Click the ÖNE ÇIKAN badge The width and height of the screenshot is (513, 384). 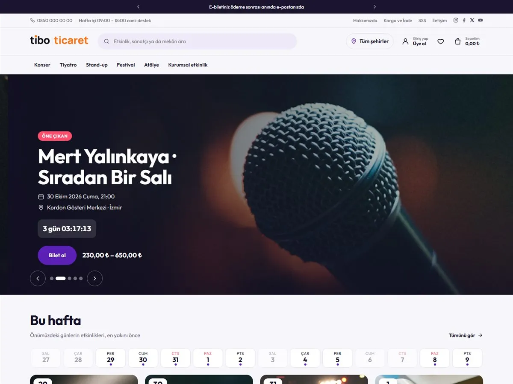55,136
